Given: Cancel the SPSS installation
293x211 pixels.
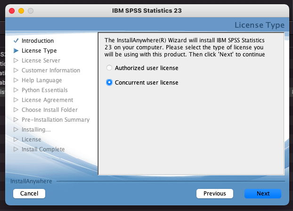Looking at the screenshot, I should point(29,194).
